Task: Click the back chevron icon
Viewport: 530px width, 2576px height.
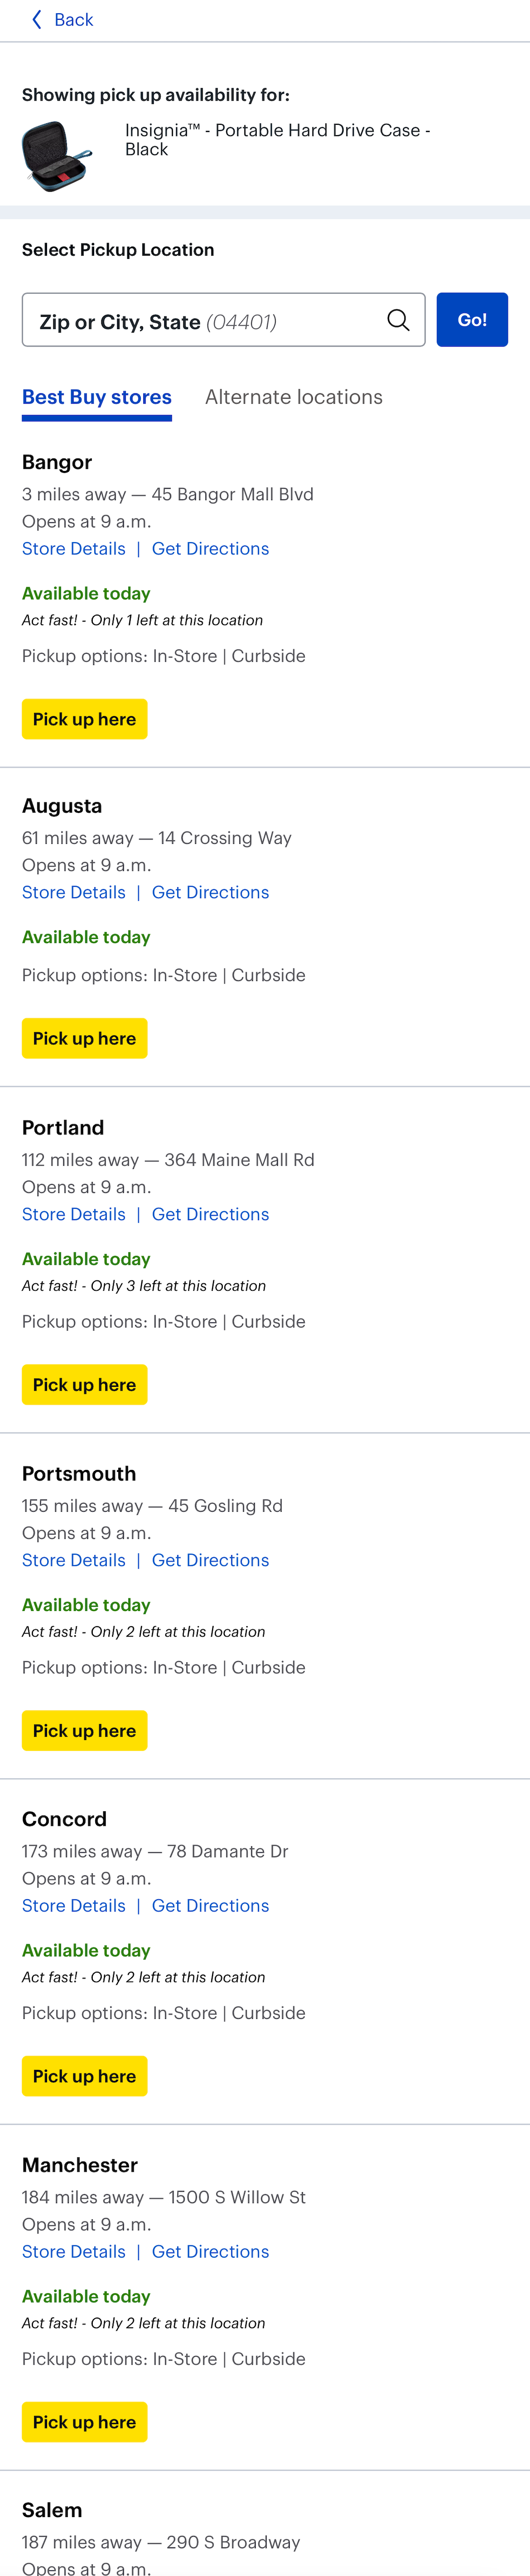Action: pos(36,19)
